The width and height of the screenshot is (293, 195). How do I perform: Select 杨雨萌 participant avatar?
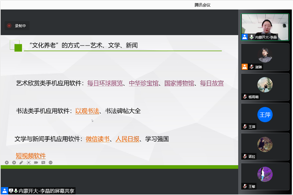(265, 85)
